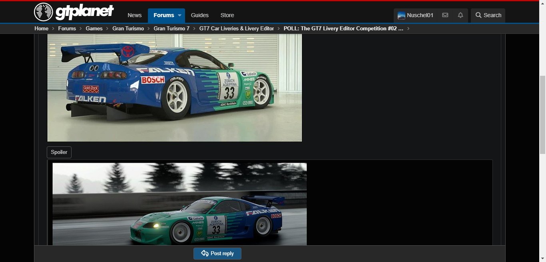This screenshot has width=546, height=262.
Task: Click the scrollbar down arrow
Action: pyautogui.click(x=542, y=259)
